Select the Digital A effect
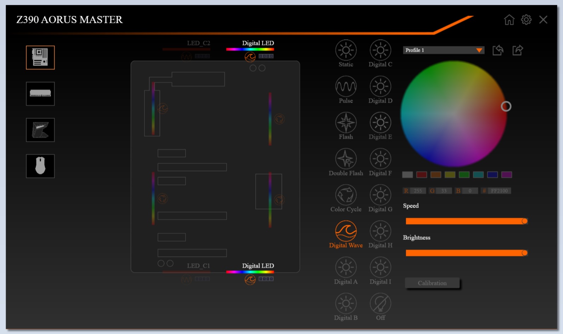563x334 pixels. pyautogui.click(x=346, y=267)
